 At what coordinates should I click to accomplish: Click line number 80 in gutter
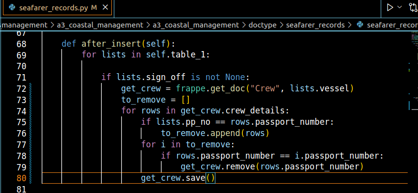pos(21,178)
